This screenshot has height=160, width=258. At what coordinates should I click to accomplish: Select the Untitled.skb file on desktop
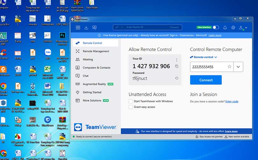(x=47, y=21)
